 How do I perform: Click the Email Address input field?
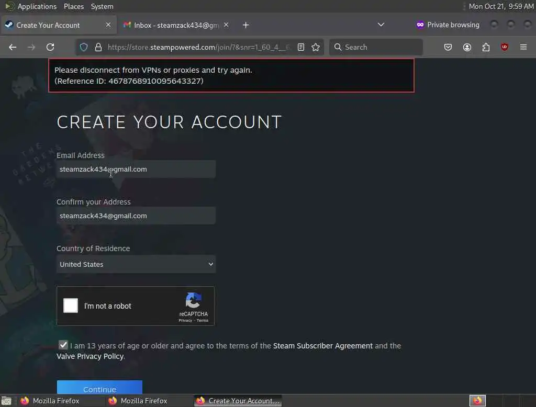coord(136,169)
